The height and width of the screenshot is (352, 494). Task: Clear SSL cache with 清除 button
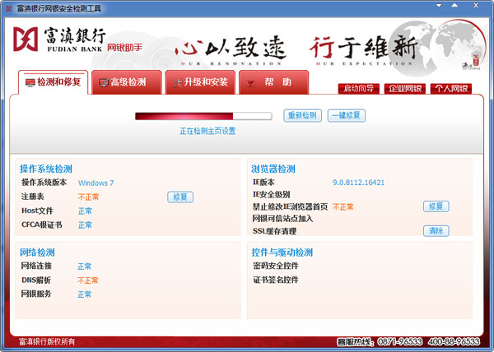click(436, 231)
